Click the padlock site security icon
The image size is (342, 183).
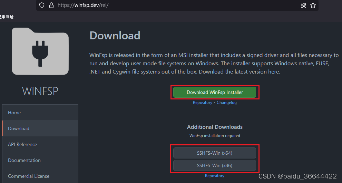[x=51, y=5]
